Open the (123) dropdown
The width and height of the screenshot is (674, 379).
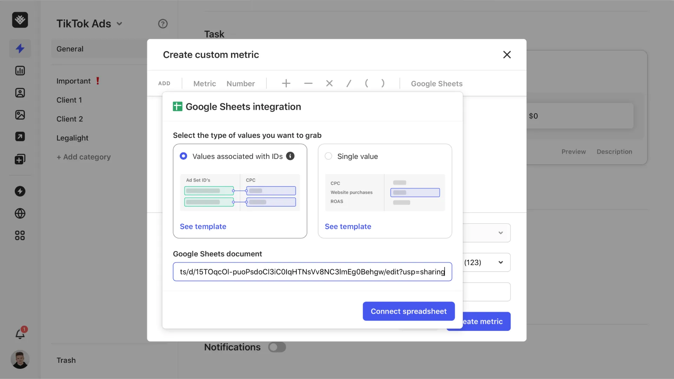[x=500, y=262]
